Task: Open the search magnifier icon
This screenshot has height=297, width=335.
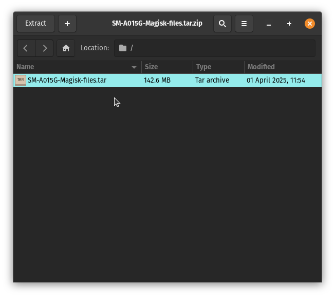Action: coord(222,24)
